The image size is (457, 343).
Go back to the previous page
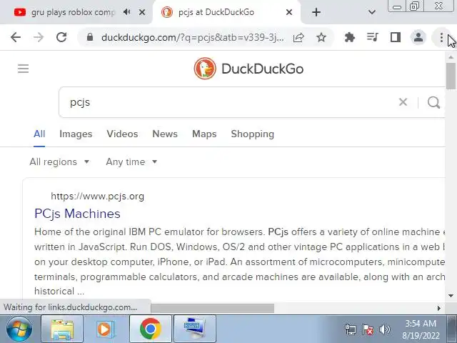tap(16, 37)
